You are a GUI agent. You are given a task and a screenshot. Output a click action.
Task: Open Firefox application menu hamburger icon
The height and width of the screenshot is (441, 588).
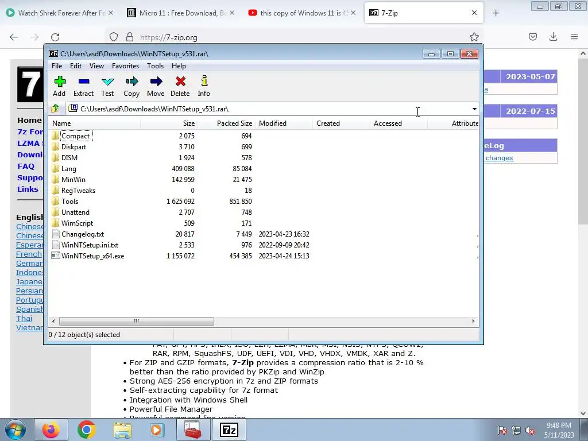pyautogui.click(x=574, y=37)
